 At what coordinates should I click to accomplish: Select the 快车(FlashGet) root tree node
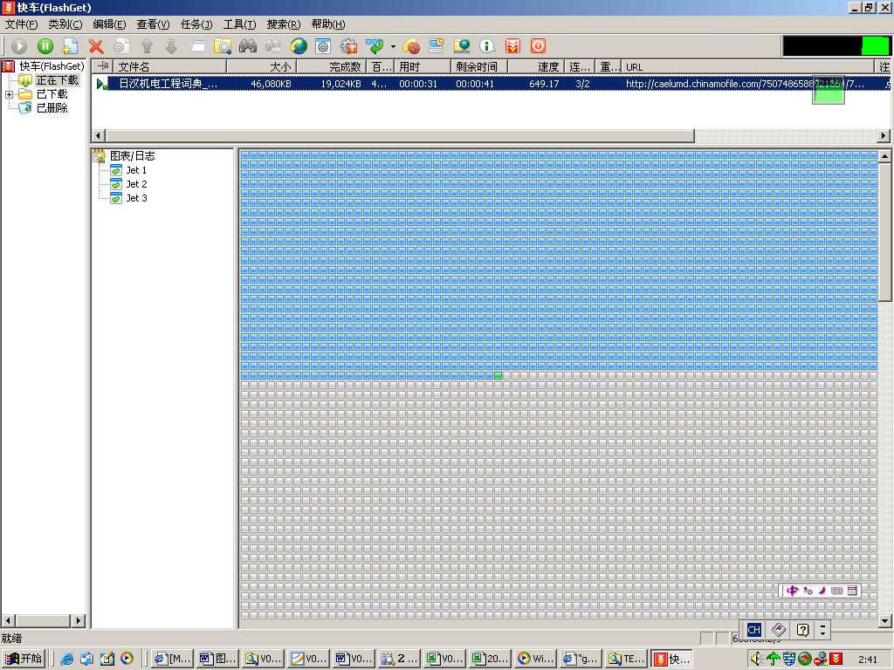pyautogui.click(x=52, y=66)
